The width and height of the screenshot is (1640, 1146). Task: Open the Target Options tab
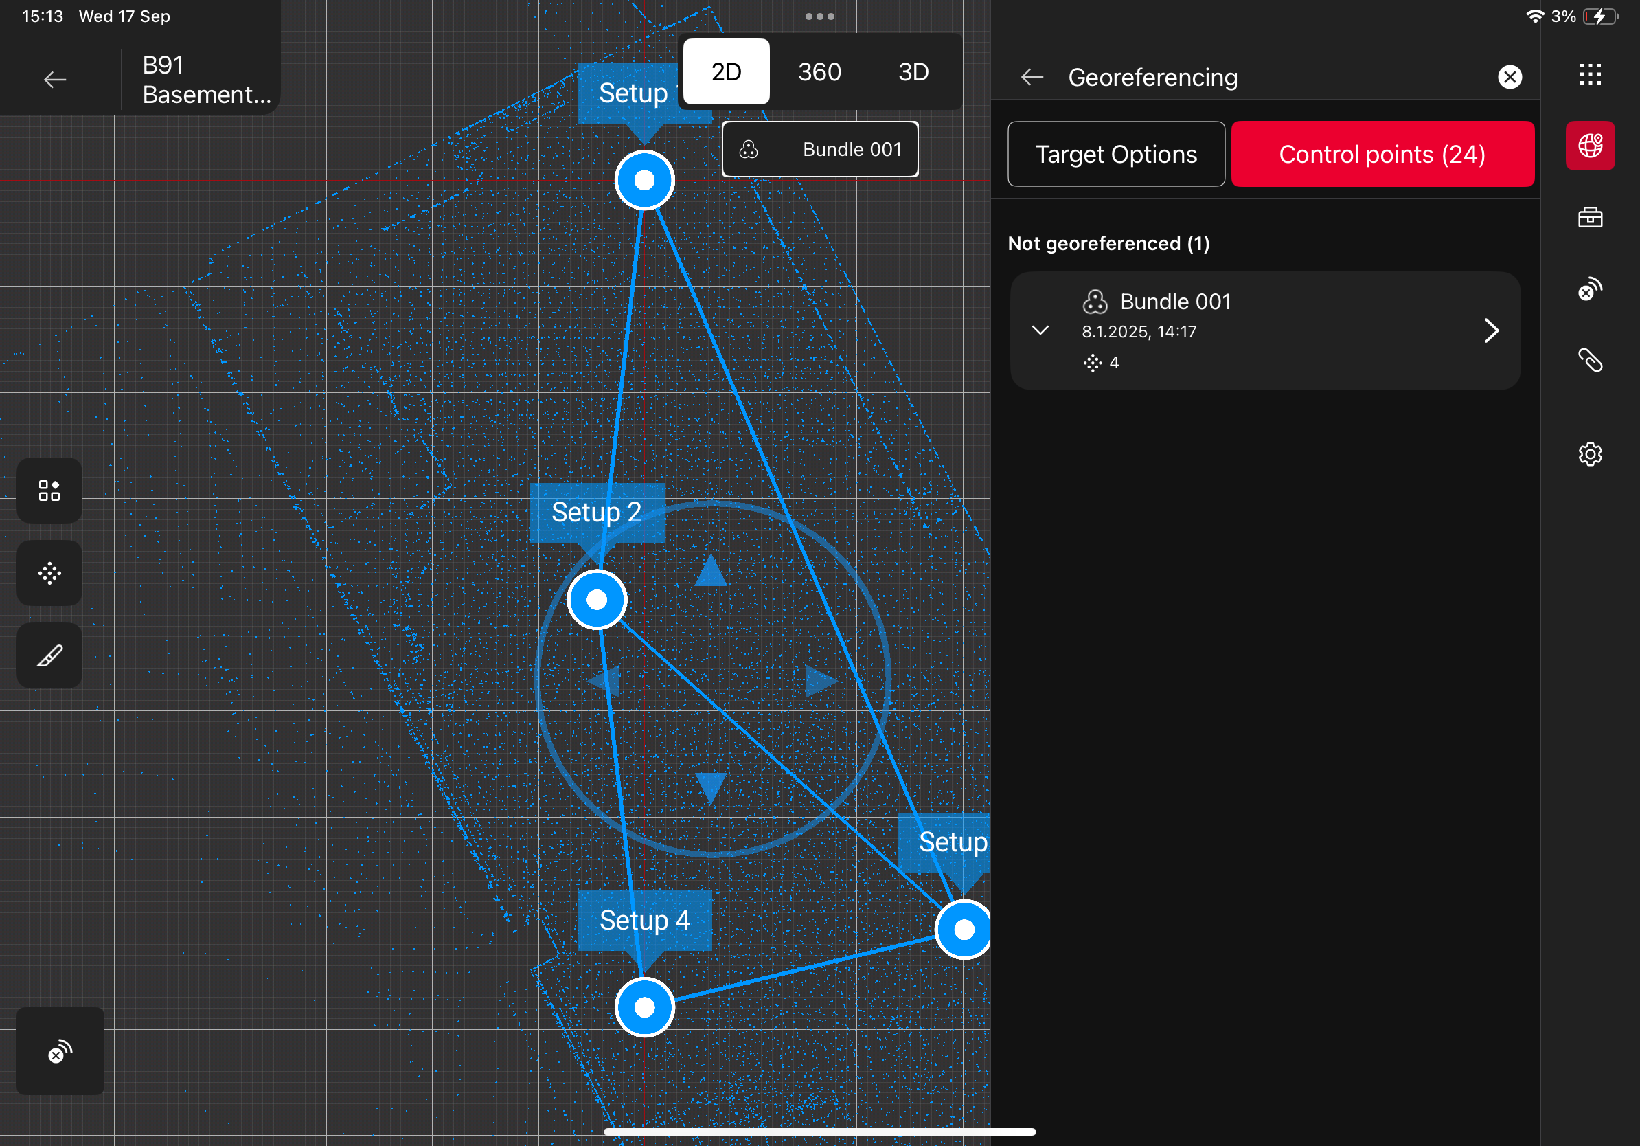tap(1116, 155)
